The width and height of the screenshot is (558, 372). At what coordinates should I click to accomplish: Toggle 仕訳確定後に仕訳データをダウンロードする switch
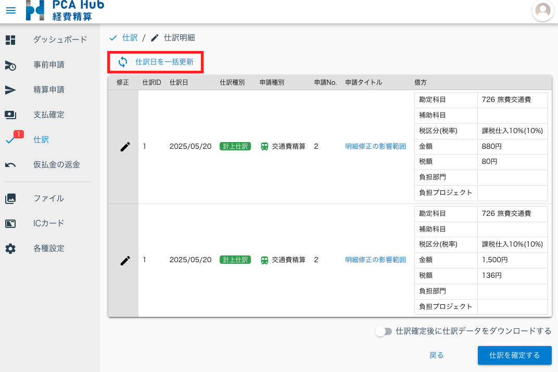(x=384, y=331)
